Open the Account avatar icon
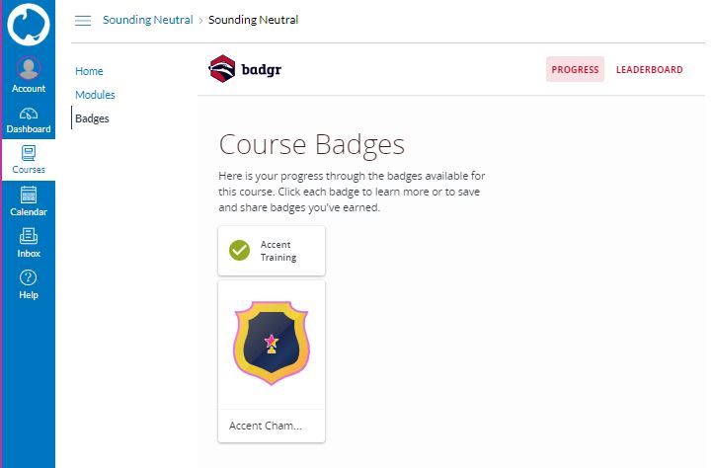The height and width of the screenshot is (468, 713). coord(28,69)
